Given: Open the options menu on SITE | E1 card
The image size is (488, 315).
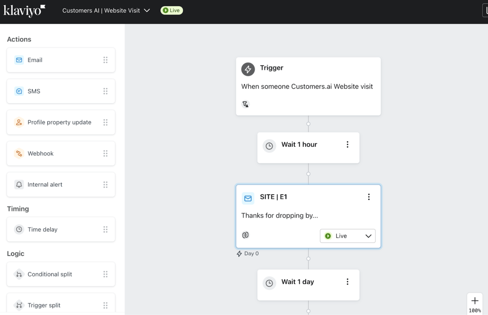Looking at the screenshot, I should pos(369,196).
